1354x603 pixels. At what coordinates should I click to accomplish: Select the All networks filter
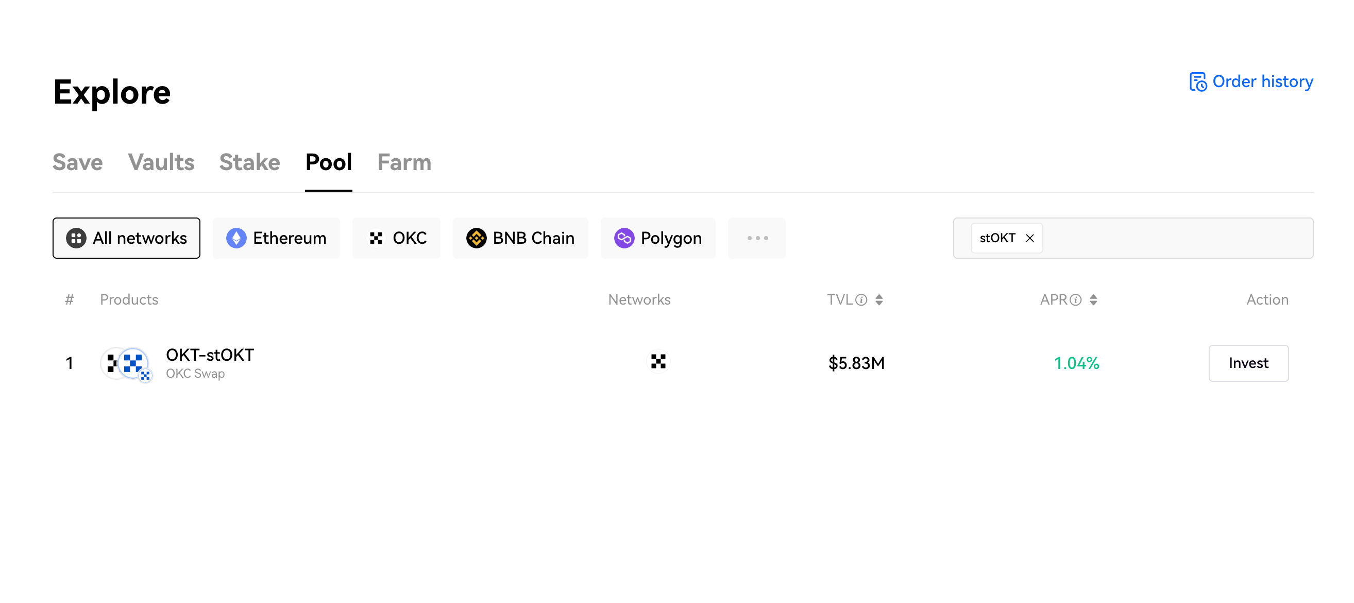click(126, 238)
